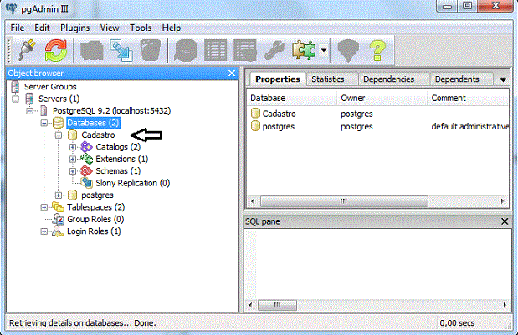
Task: Click the Plugins puzzle piece icon
Action: coord(304,50)
